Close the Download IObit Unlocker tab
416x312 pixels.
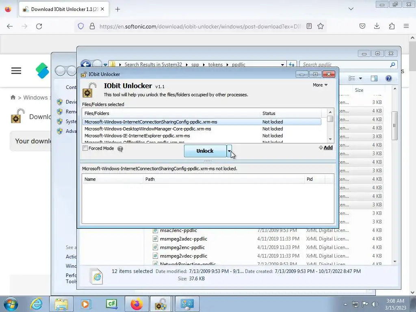pos(102,9)
